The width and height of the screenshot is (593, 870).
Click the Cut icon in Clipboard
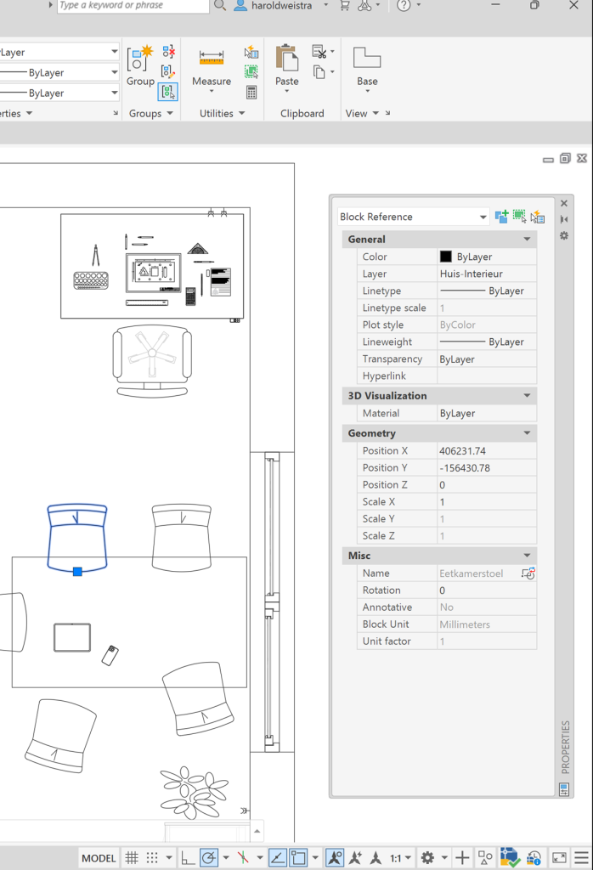319,52
